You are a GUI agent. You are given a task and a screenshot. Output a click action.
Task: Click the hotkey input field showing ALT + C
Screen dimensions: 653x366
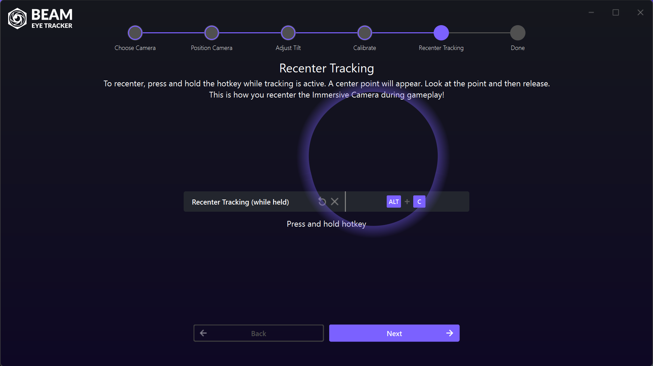click(407, 202)
